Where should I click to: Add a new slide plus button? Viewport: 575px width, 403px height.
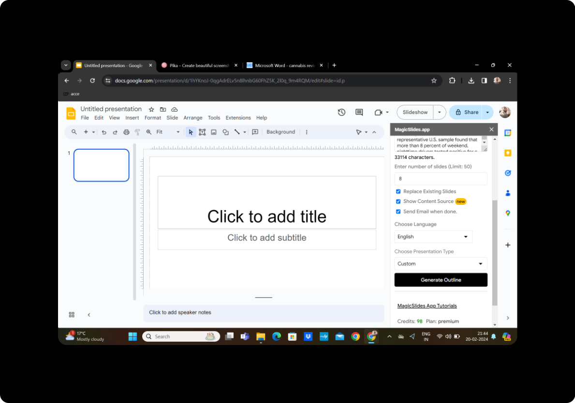tap(86, 132)
